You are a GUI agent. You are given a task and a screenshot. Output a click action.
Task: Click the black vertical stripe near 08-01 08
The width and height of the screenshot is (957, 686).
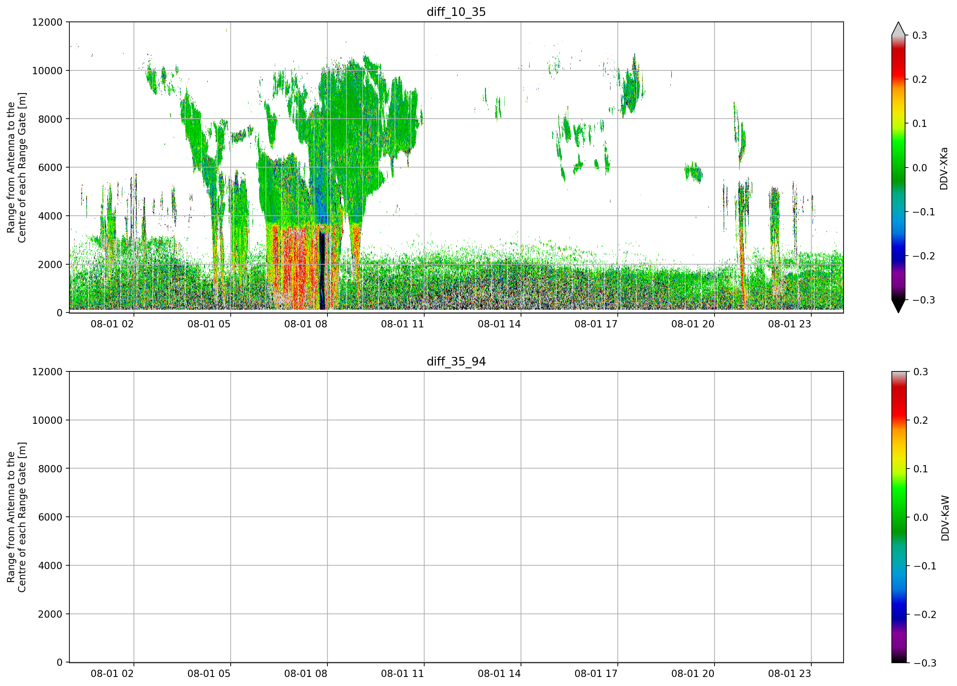pos(322,270)
